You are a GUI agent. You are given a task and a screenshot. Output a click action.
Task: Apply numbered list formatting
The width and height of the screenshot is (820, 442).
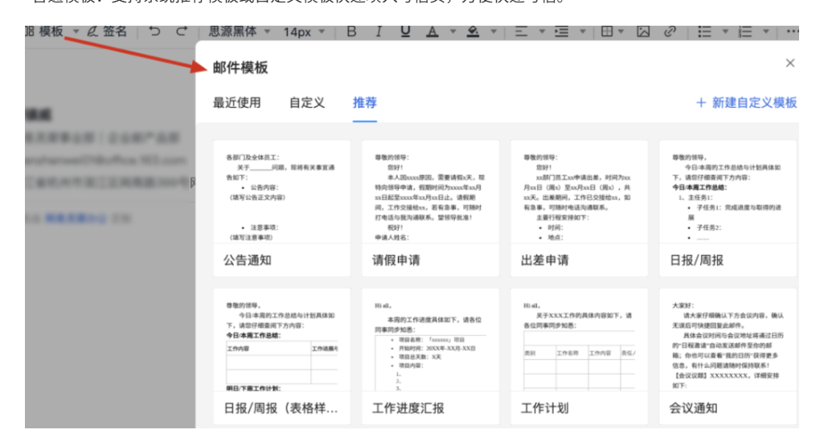[744, 32]
